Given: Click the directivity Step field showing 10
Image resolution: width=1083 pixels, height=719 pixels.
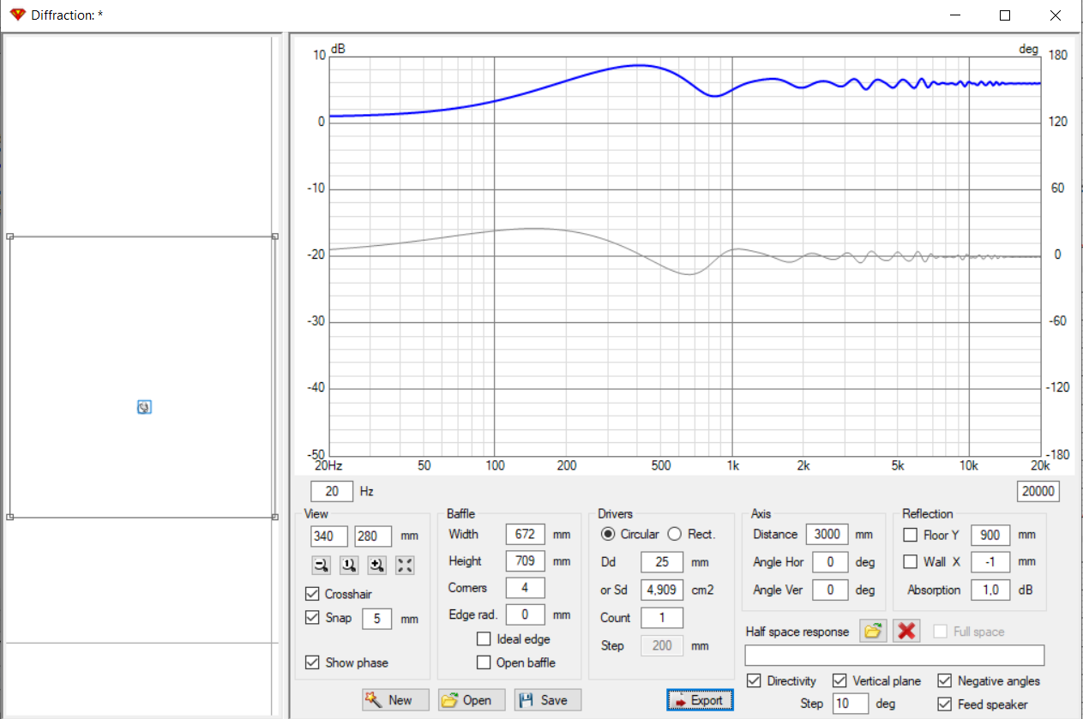Looking at the screenshot, I should (851, 704).
